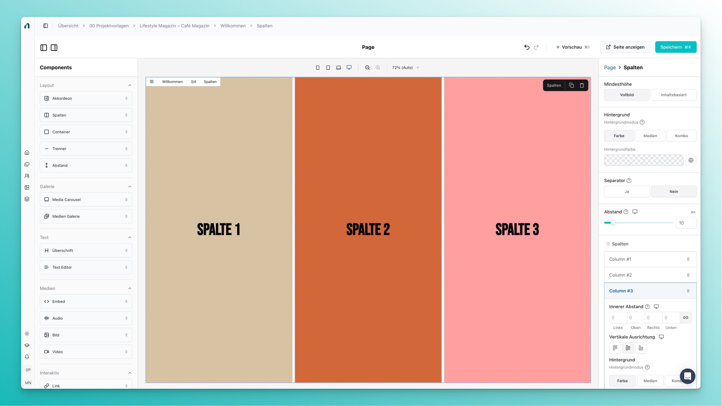The width and height of the screenshot is (722, 406).
Task: Click the undo arrow icon
Action: click(527, 47)
